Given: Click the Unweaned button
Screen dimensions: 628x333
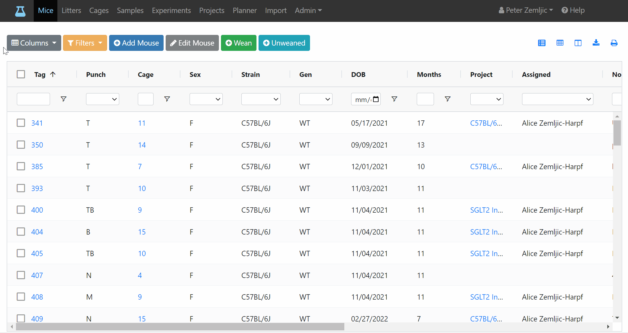Looking at the screenshot, I should (x=284, y=43).
